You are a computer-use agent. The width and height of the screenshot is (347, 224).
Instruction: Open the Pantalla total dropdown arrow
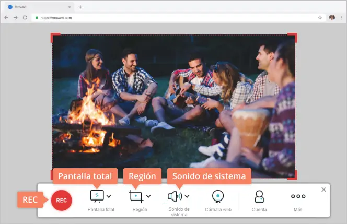pyautogui.click(x=109, y=196)
